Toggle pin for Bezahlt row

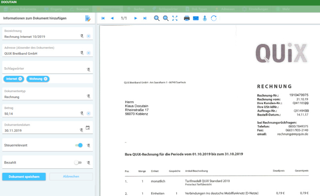(x=88, y=163)
